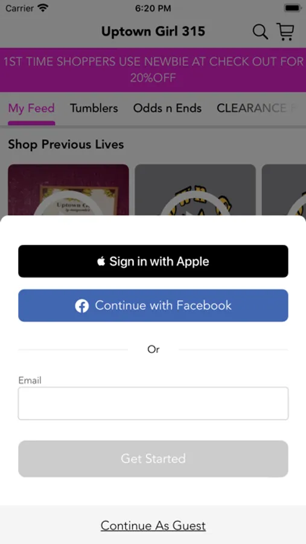Tap the Uptown Girl 315 title
Image resolution: width=306 pixels, height=544 pixels.
tap(153, 31)
